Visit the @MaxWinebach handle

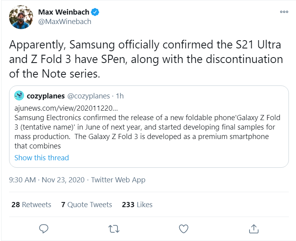coord(65,22)
